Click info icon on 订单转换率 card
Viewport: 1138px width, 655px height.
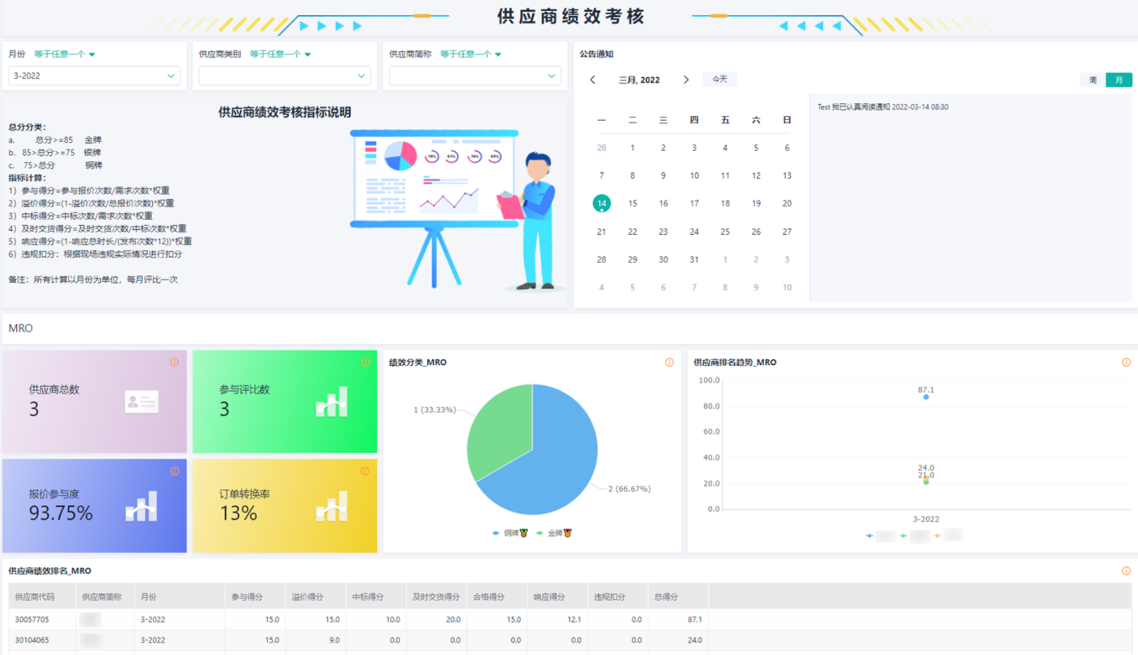click(365, 471)
